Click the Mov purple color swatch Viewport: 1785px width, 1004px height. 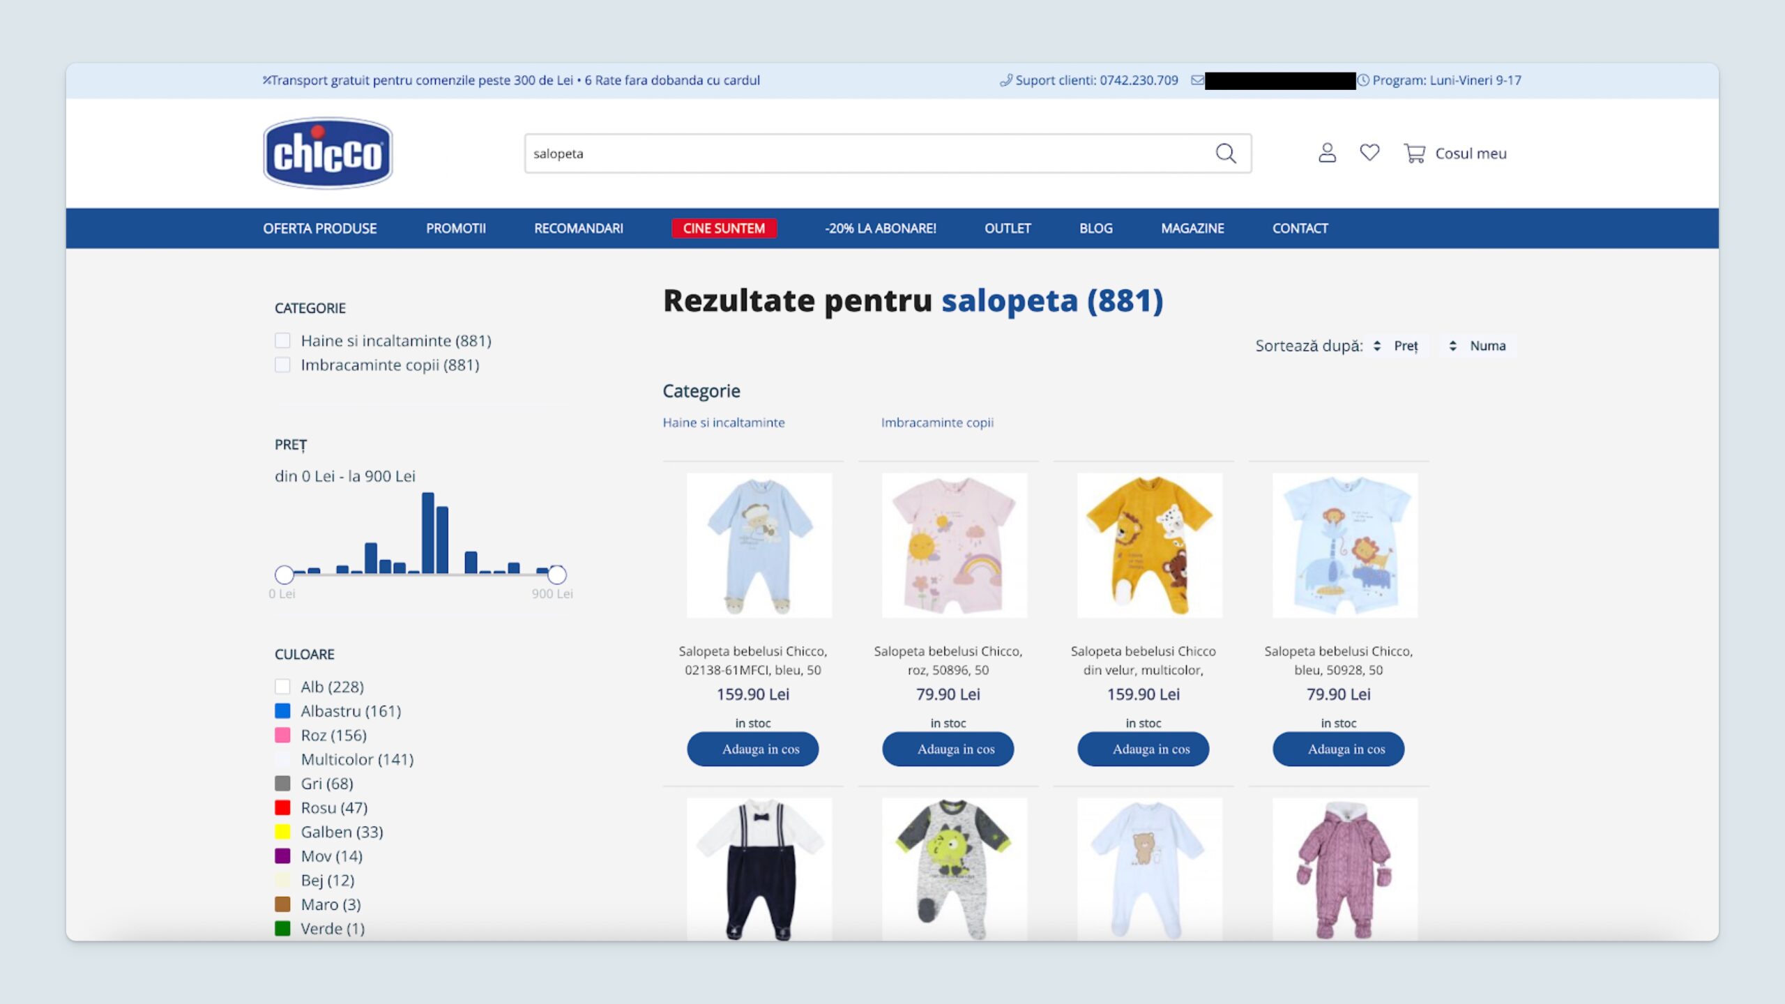[x=282, y=856]
